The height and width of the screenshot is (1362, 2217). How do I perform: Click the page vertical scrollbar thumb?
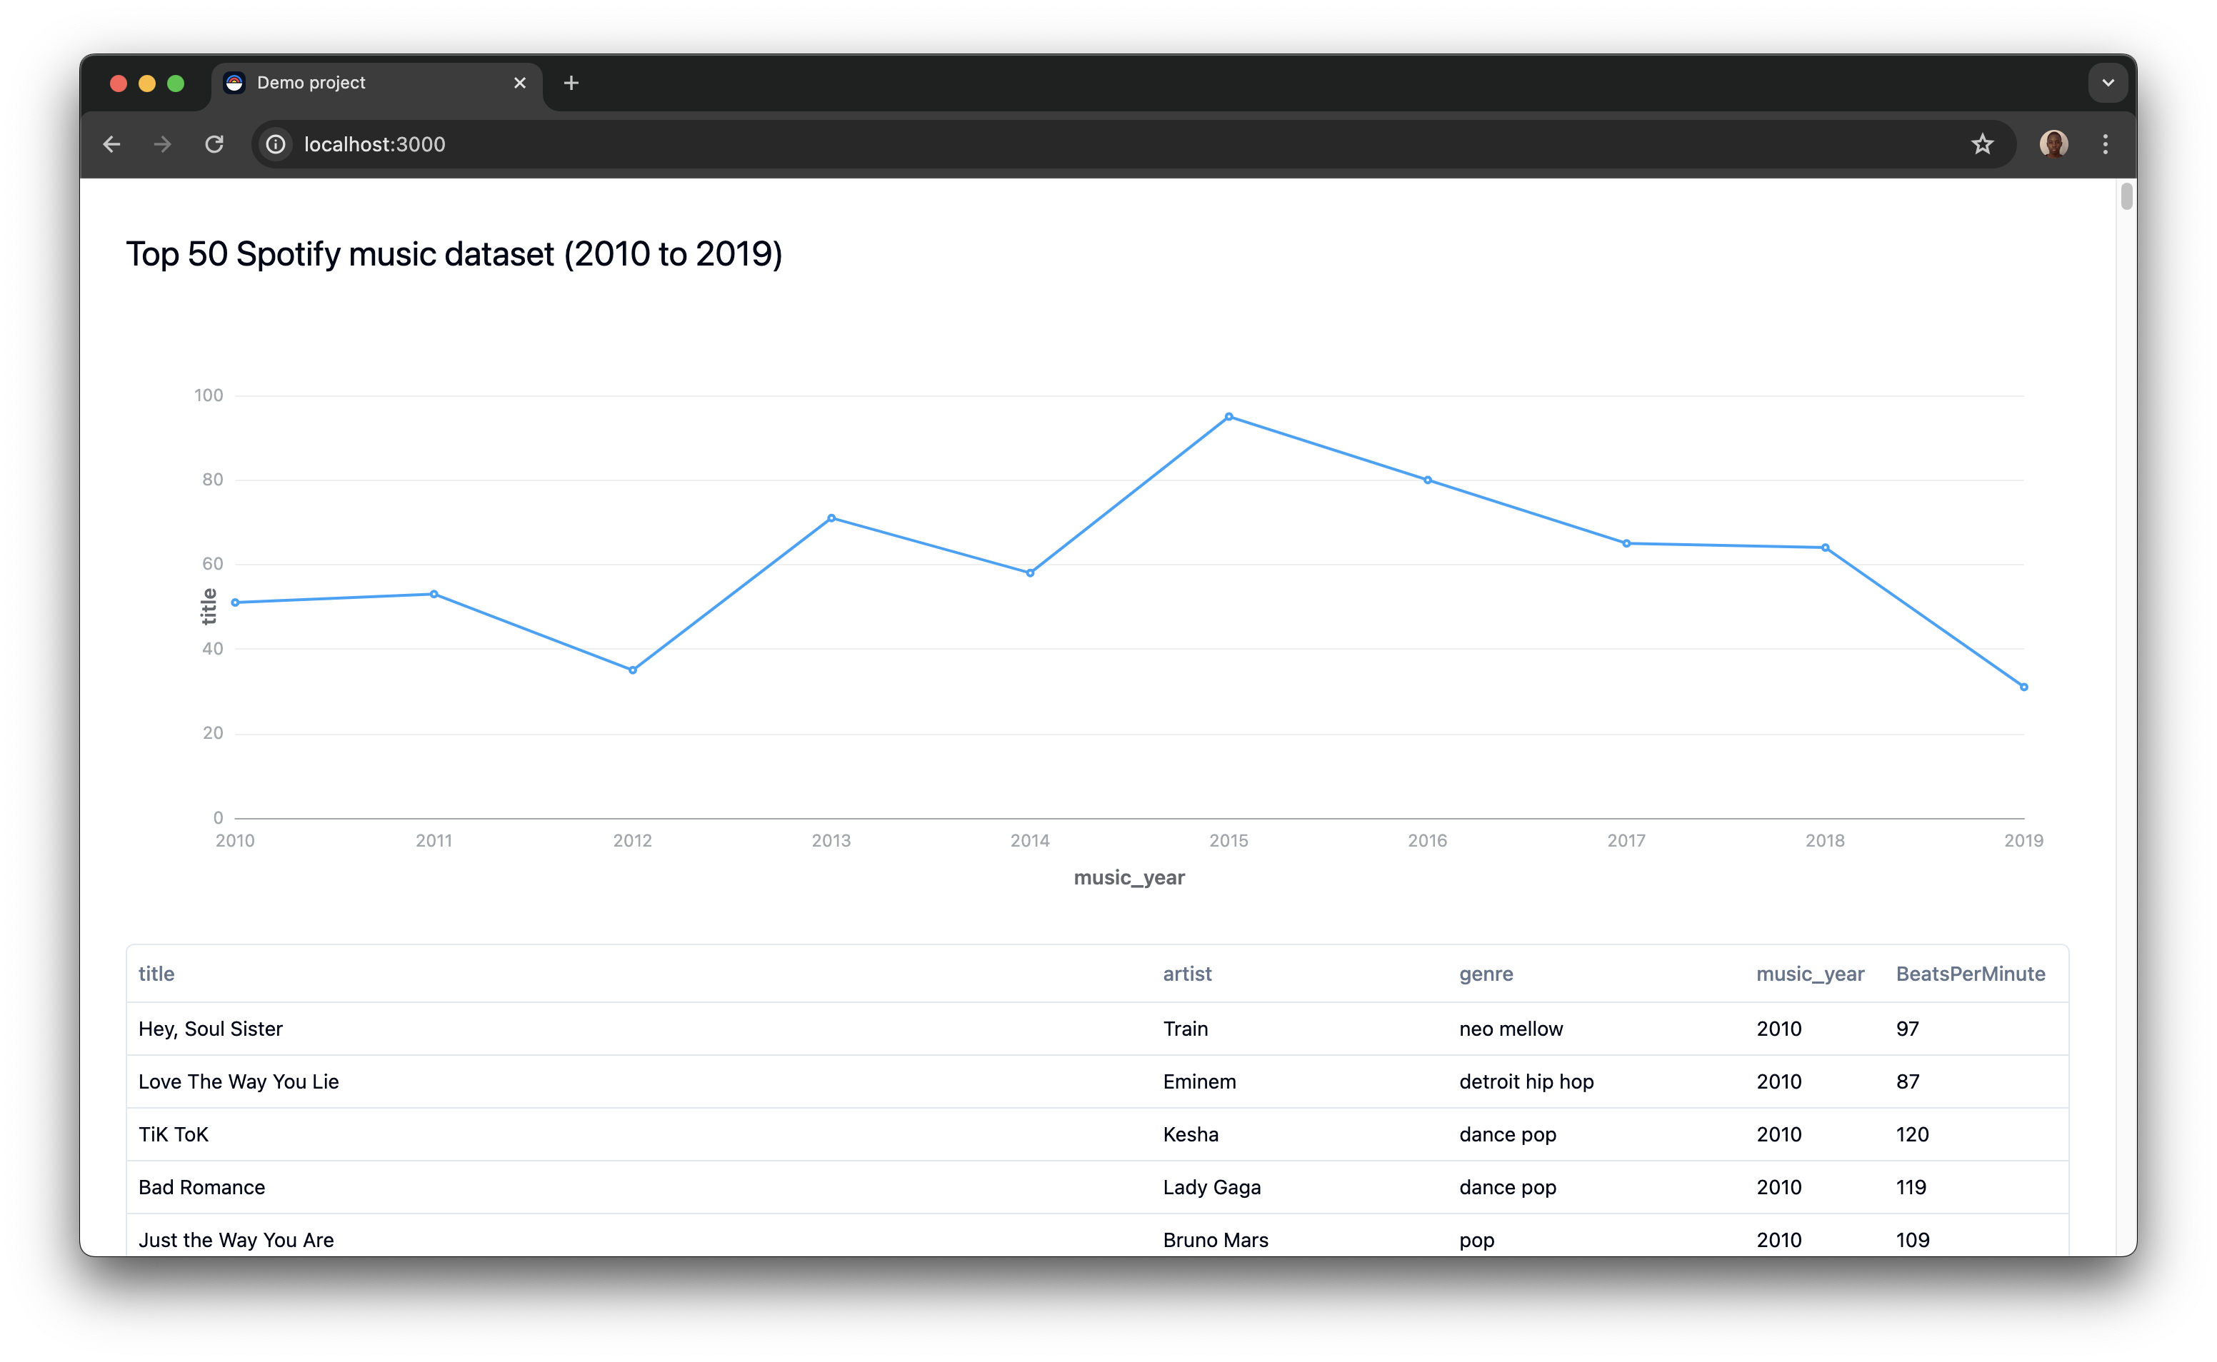(2126, 196)
